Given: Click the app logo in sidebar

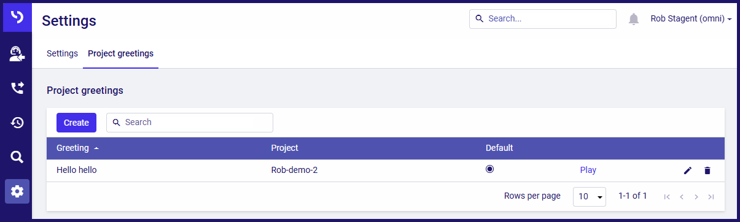Looking at the screenshot, I should (x=17, y=17).
